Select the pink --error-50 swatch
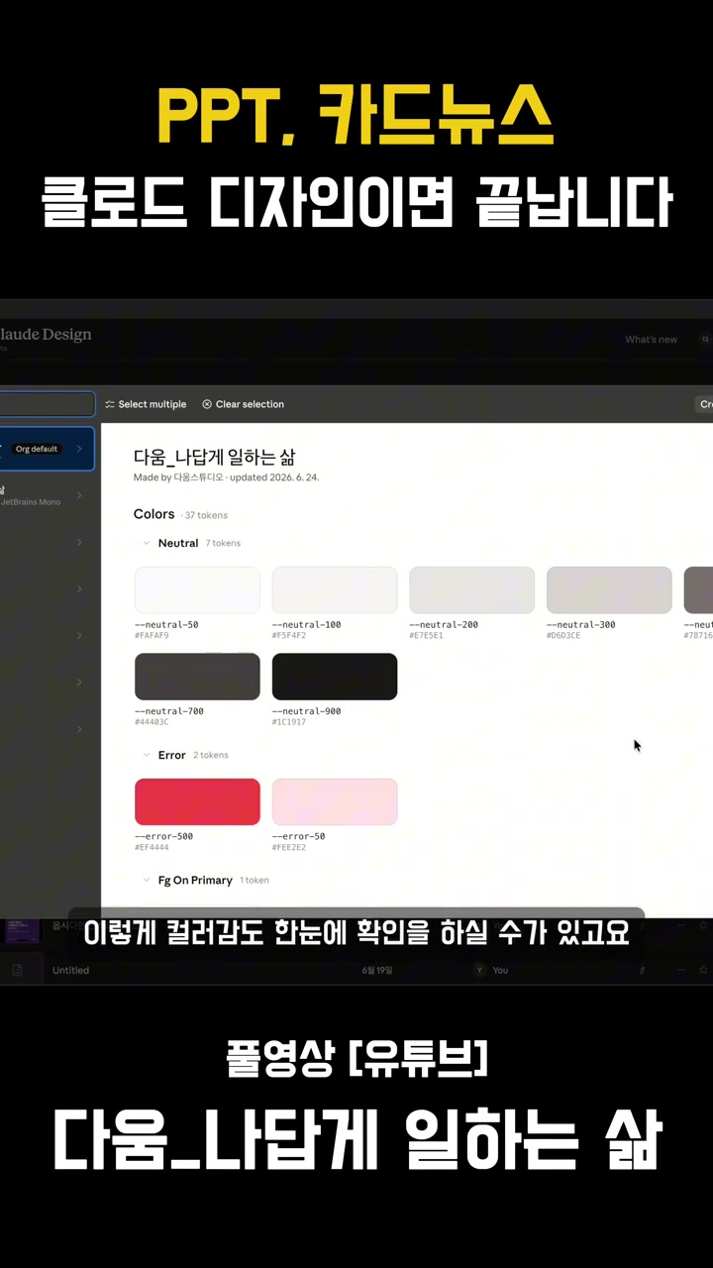Image resolution: width=713 pixels, height=1268 pixels. click(335, 801)
